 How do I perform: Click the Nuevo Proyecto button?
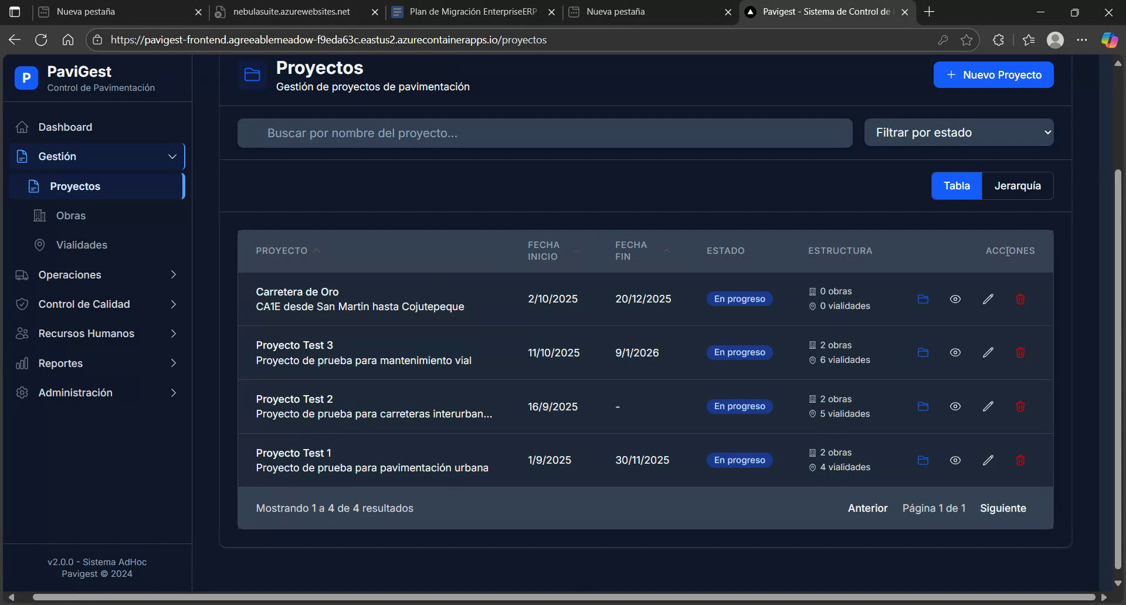[x=993, y=74]
